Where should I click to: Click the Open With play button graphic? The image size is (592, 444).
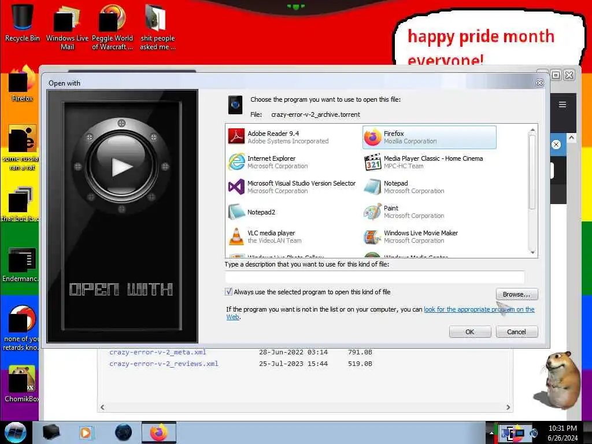[x=121, y=166]
